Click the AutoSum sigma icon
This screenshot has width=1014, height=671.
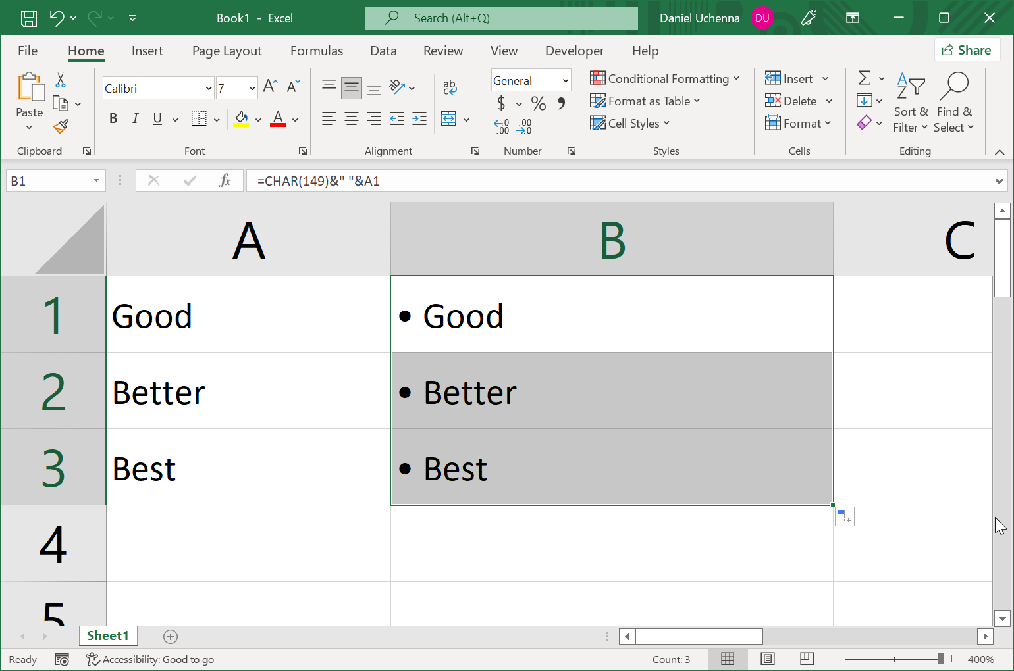click(865, 78)
